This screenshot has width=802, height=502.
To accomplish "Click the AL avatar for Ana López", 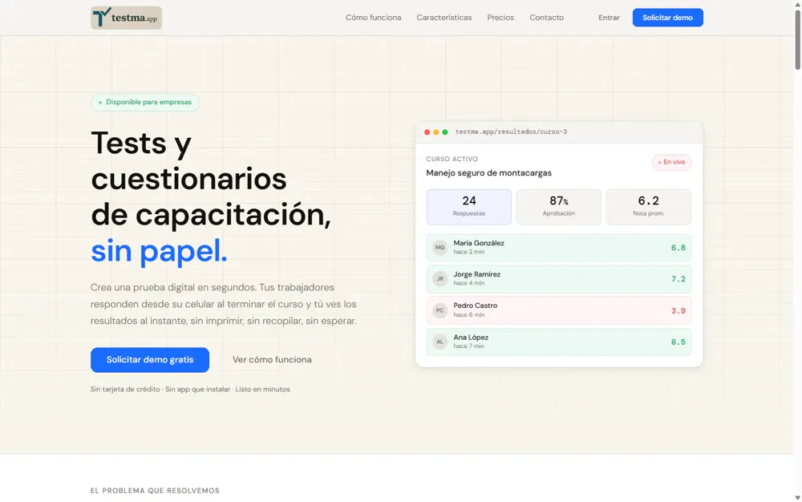I will point(439,342).
